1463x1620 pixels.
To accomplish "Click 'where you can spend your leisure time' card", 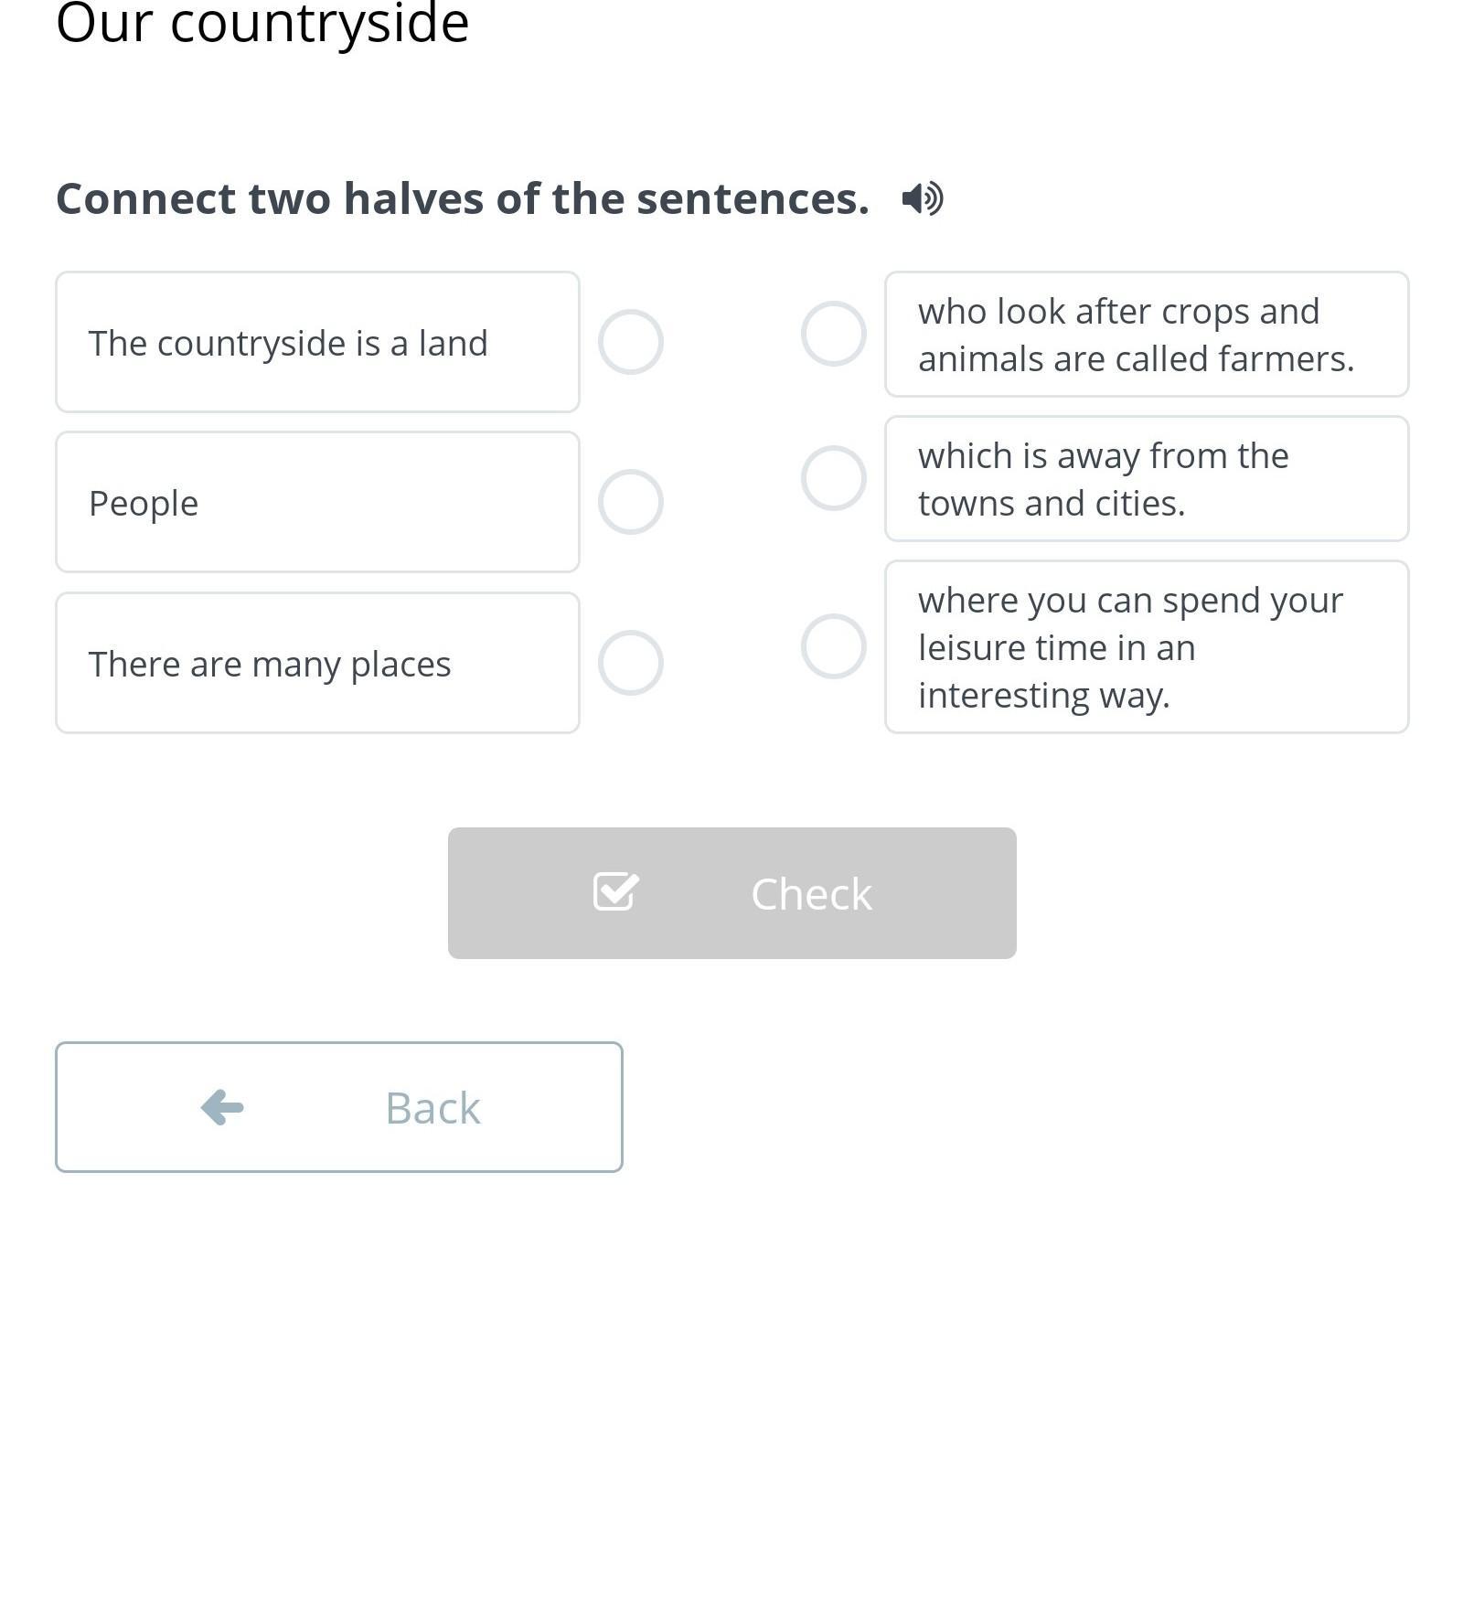I will [1147, 646].
